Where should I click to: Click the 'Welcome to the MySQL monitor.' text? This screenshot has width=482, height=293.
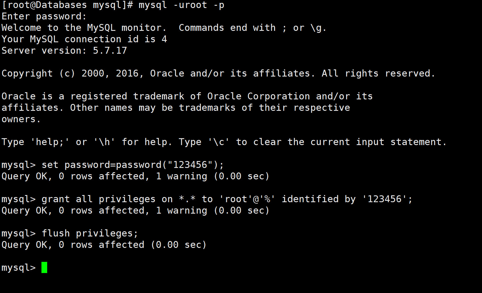point(84,28)
